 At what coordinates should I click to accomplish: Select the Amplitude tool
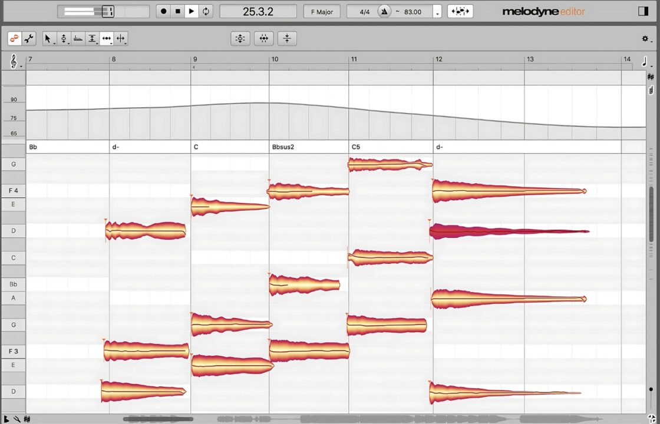[92, 39]
